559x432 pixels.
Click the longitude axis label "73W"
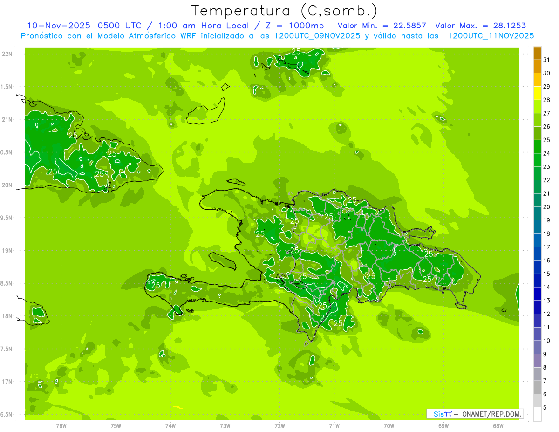(x=225, y=426)
